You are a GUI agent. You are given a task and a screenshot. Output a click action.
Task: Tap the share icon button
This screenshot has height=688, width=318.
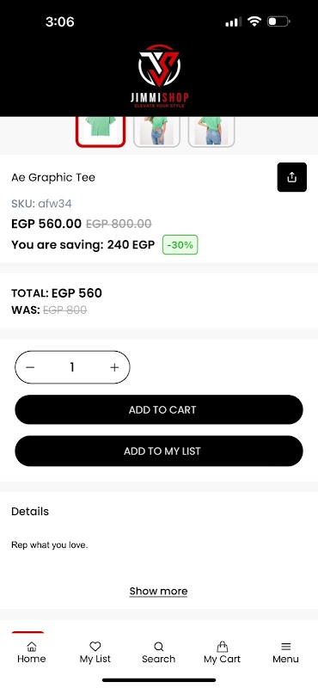tap(291, 177)
